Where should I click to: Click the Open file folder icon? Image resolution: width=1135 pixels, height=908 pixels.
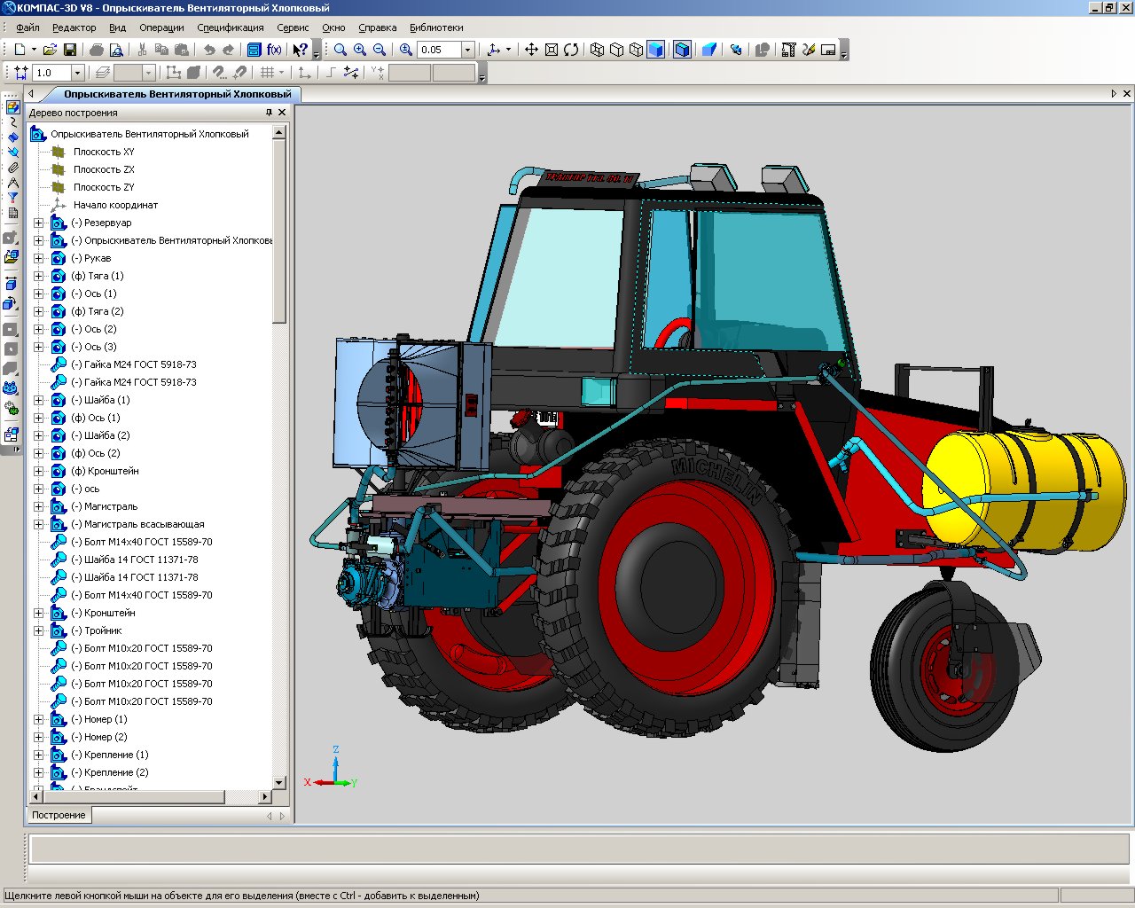click(51, 50)
